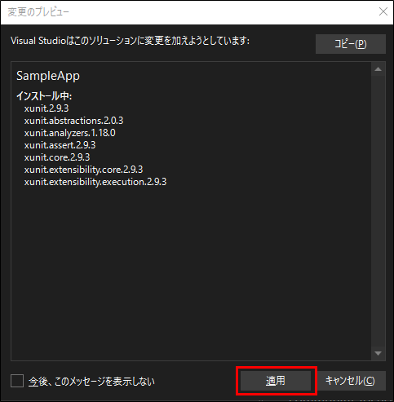Image resolution: width=394 pixels, height=402 pixels.
Task: Select the xunit.core.2.9.3 entry
Action: tap(57, 157)
